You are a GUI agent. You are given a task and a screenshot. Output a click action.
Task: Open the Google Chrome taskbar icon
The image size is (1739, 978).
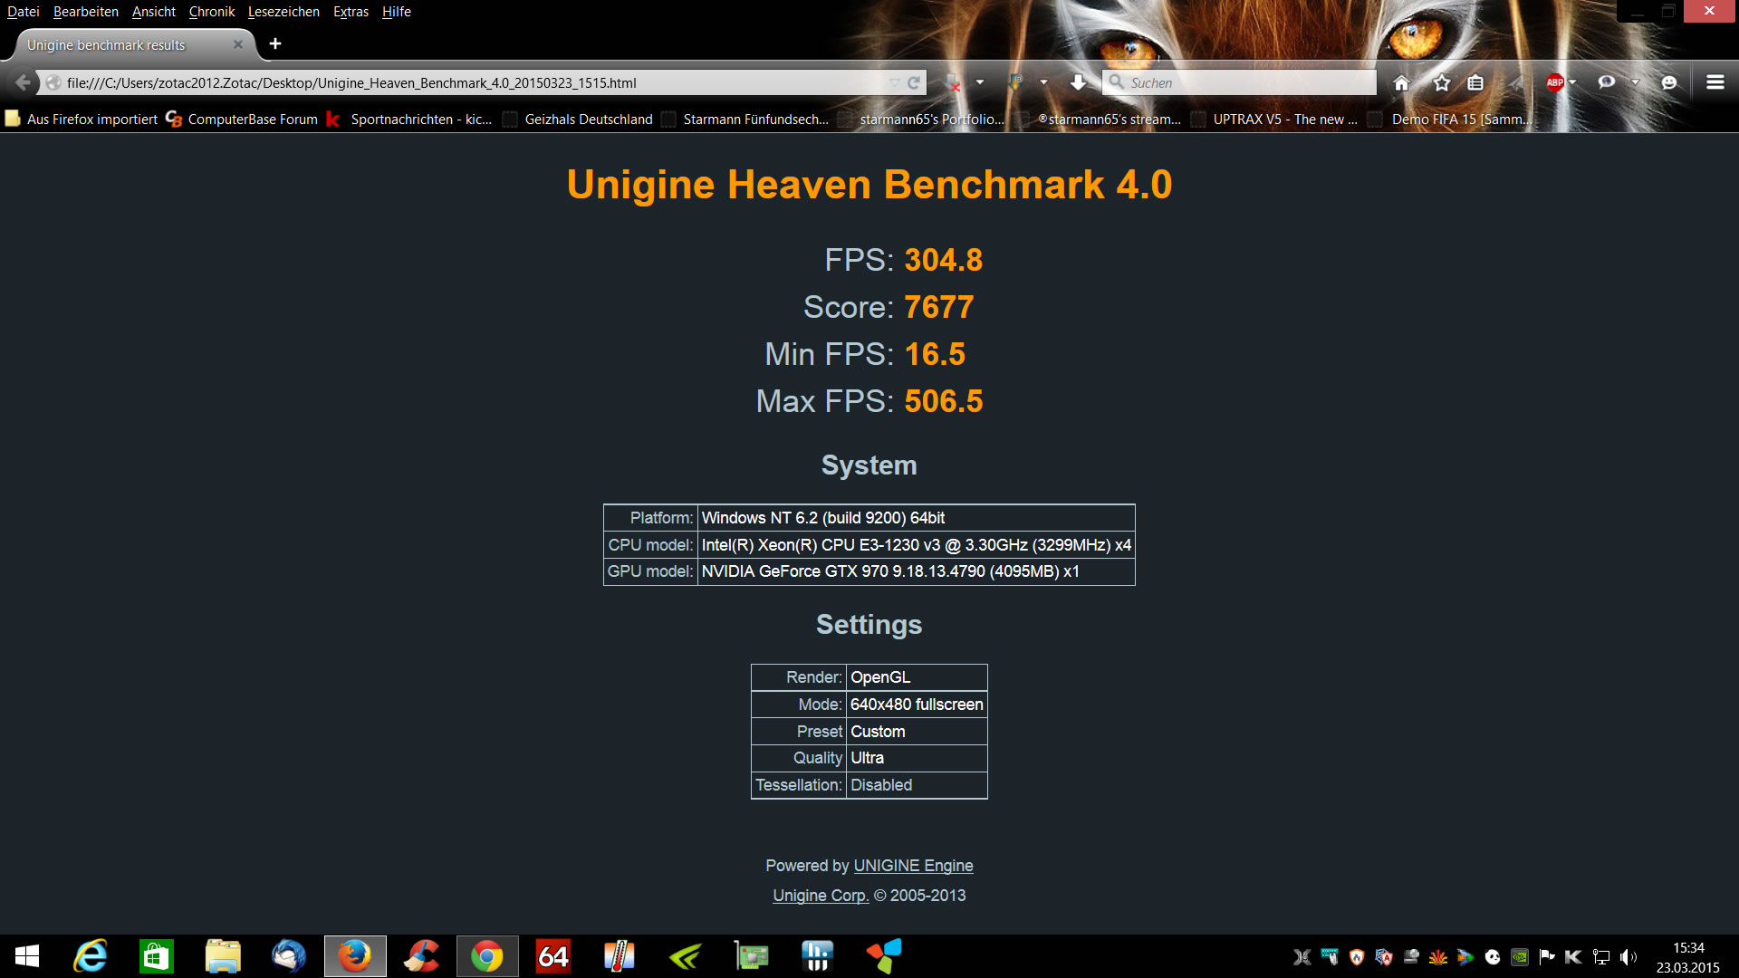[487, 956]
